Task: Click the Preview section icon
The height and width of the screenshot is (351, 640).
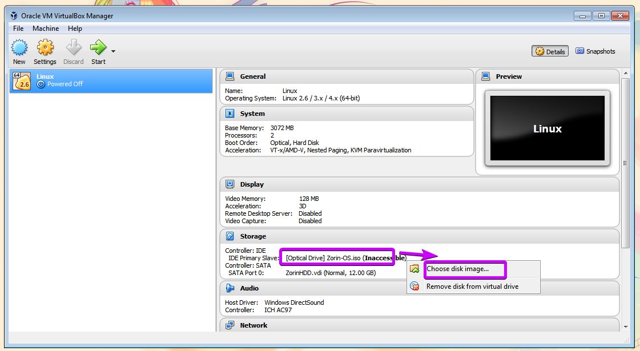Action: click(x=486, y=76)
